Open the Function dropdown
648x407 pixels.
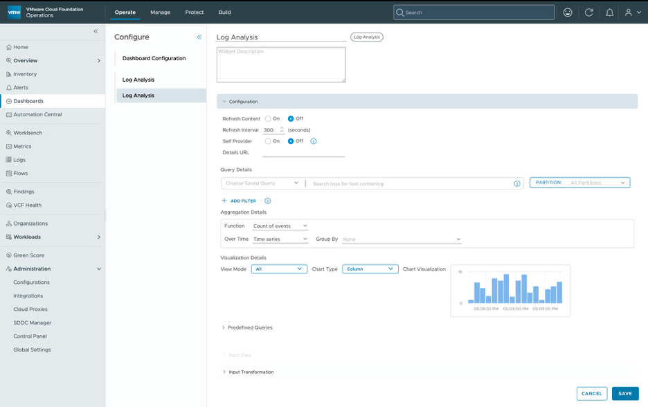pos(280,226)
